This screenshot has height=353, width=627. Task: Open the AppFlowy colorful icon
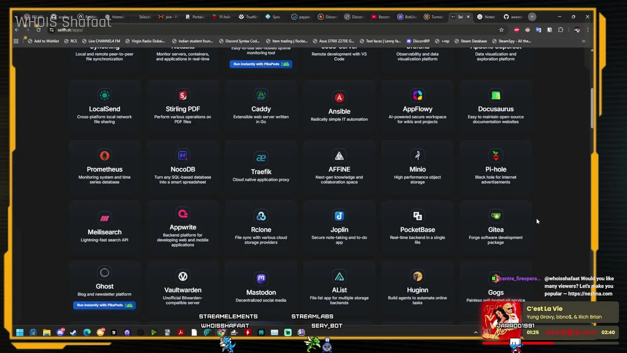click(x=417, y=95)
